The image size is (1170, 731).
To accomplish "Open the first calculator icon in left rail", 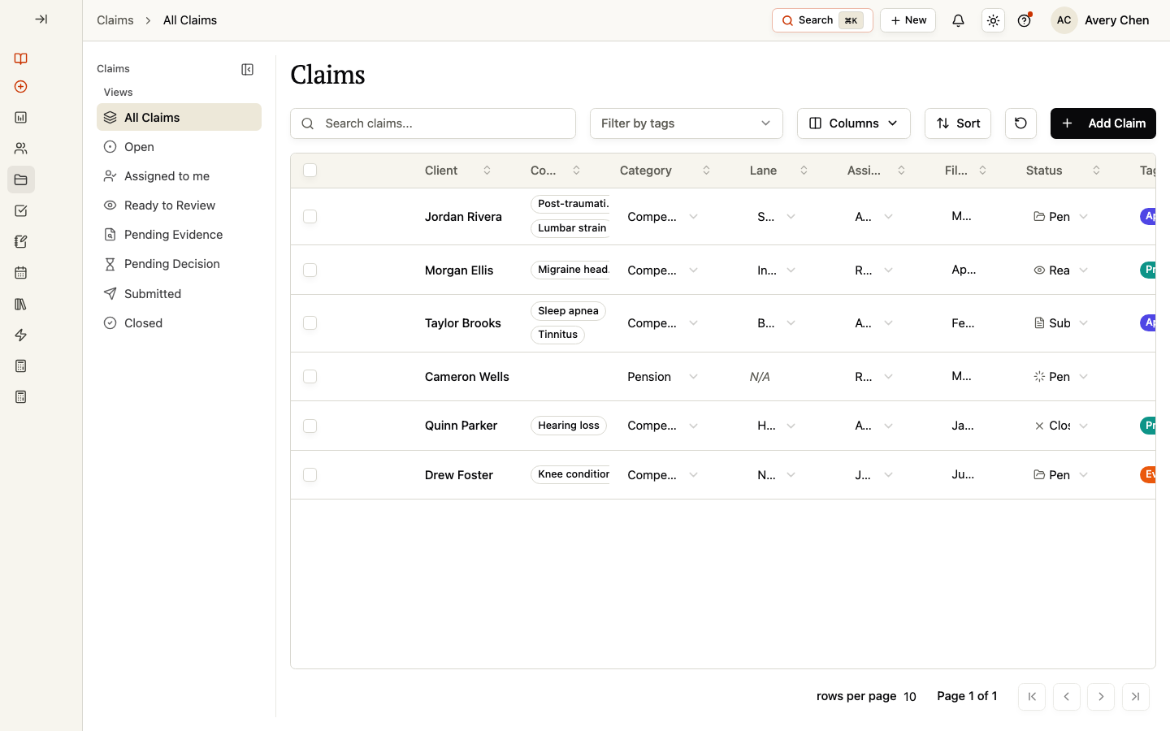I will (x=21, y=366).
